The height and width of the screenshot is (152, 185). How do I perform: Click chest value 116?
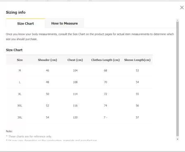click(75, 106)
